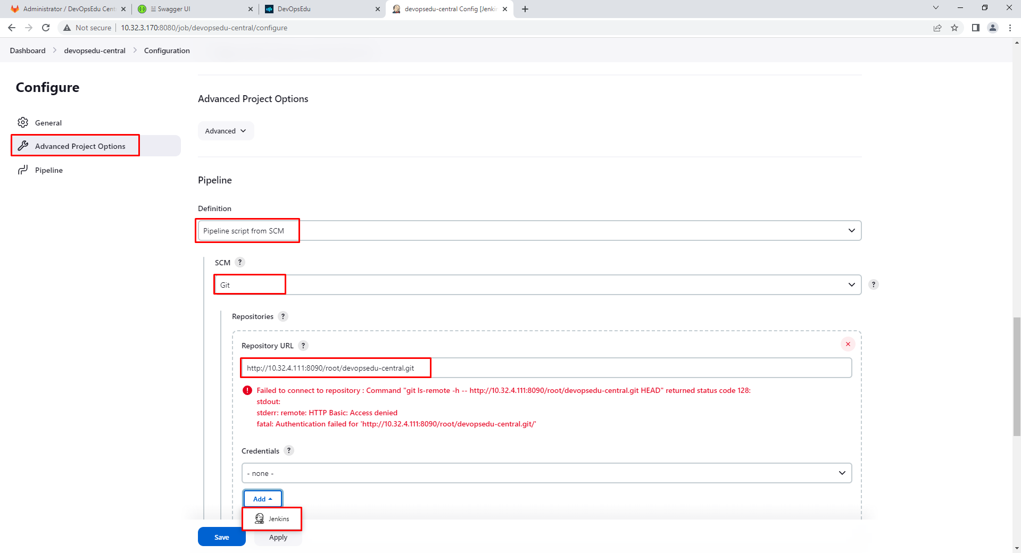Click the Not secure warning icon
This screenshot has height=553, width=1021.
pos(67,28)
